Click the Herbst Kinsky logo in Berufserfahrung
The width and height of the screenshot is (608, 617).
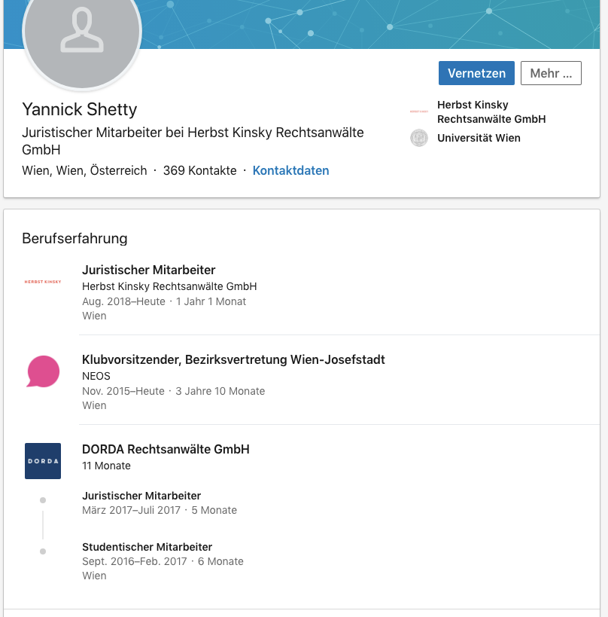[x=43, y=282]
